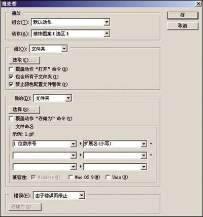Open the empty third-row right naming dropdown
203x217 pixels.
pos(115,167)
